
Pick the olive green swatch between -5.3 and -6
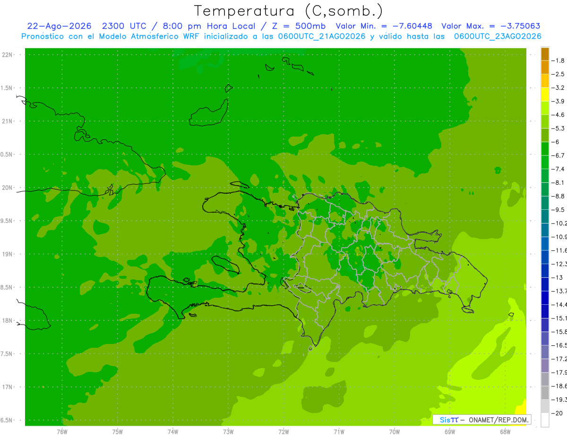(x=545, y=135)
